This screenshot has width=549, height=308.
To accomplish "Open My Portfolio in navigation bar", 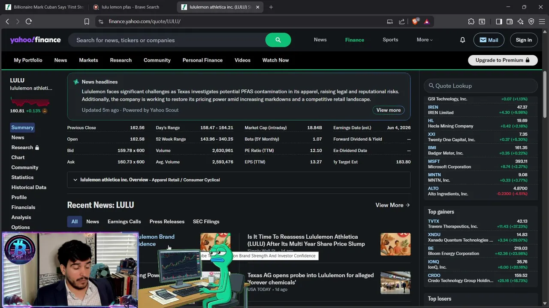I will (x=28, y=60).
